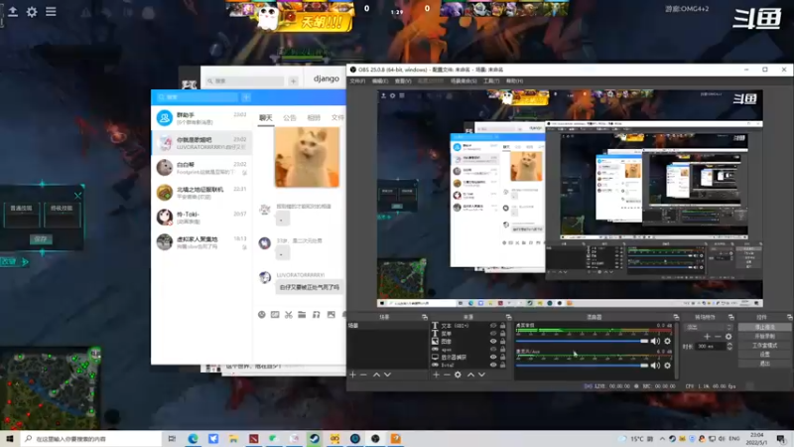Toggle visibility of the display capture source
Screen dimensions: 794x447
[493, 357]
